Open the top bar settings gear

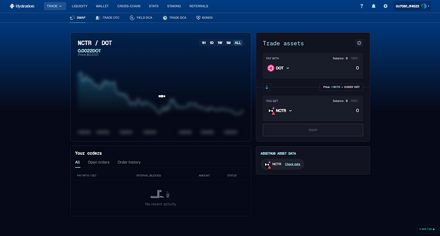coord(386,6)
